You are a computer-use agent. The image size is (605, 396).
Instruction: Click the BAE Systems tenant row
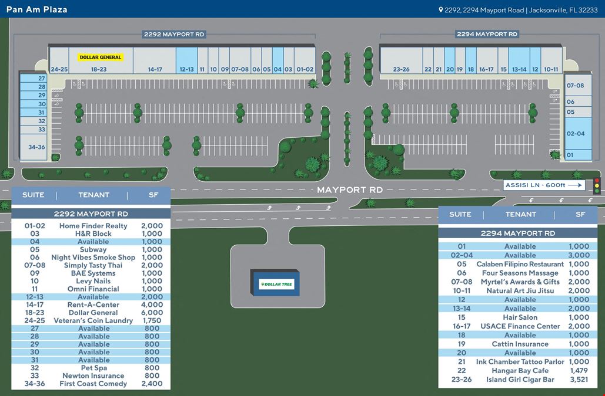[x=91, y=273]
